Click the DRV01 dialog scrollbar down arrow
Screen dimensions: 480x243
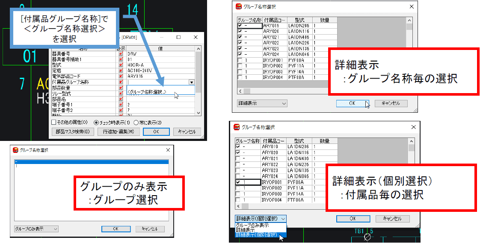[199, 113]
